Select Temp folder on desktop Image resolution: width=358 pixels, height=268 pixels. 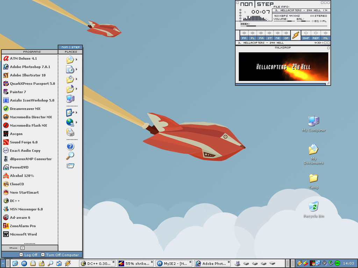click(x=314, y=181)
